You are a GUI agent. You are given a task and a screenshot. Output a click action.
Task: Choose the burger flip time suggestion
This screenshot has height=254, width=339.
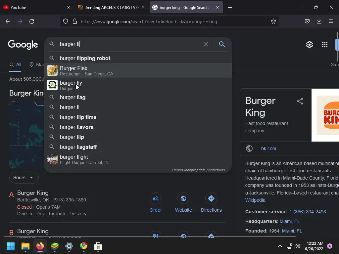(138, 117)
